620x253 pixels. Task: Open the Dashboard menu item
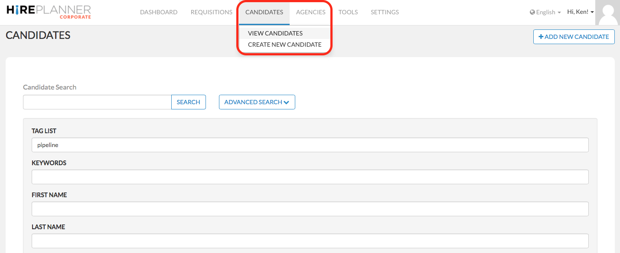[159, 12]
